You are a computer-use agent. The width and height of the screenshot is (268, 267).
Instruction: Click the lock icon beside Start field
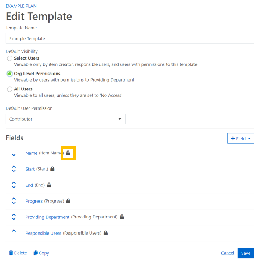[x=52, y=169]
